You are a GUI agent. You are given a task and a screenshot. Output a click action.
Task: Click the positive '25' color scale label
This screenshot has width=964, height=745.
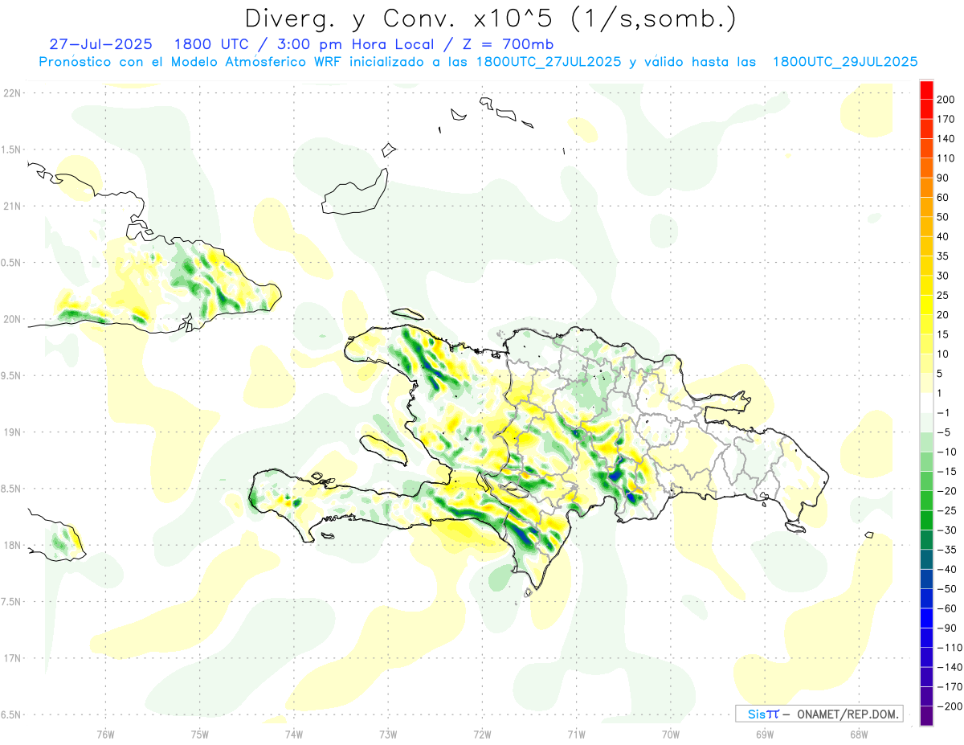944,295
